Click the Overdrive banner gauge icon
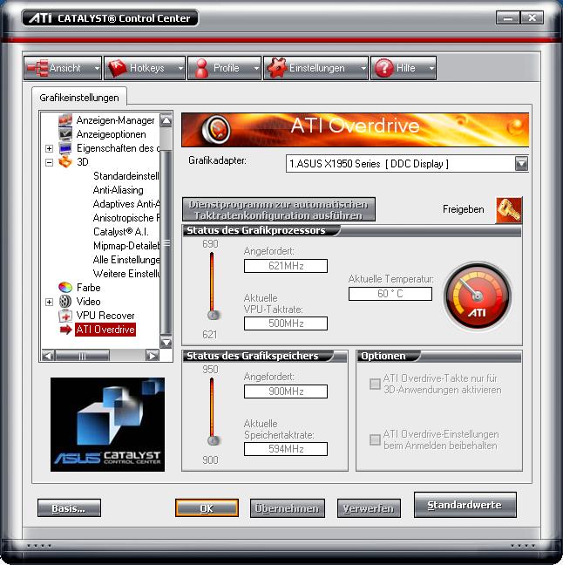Image resolution: width=563 pixels, height=565 pixels. click(216, 129)
